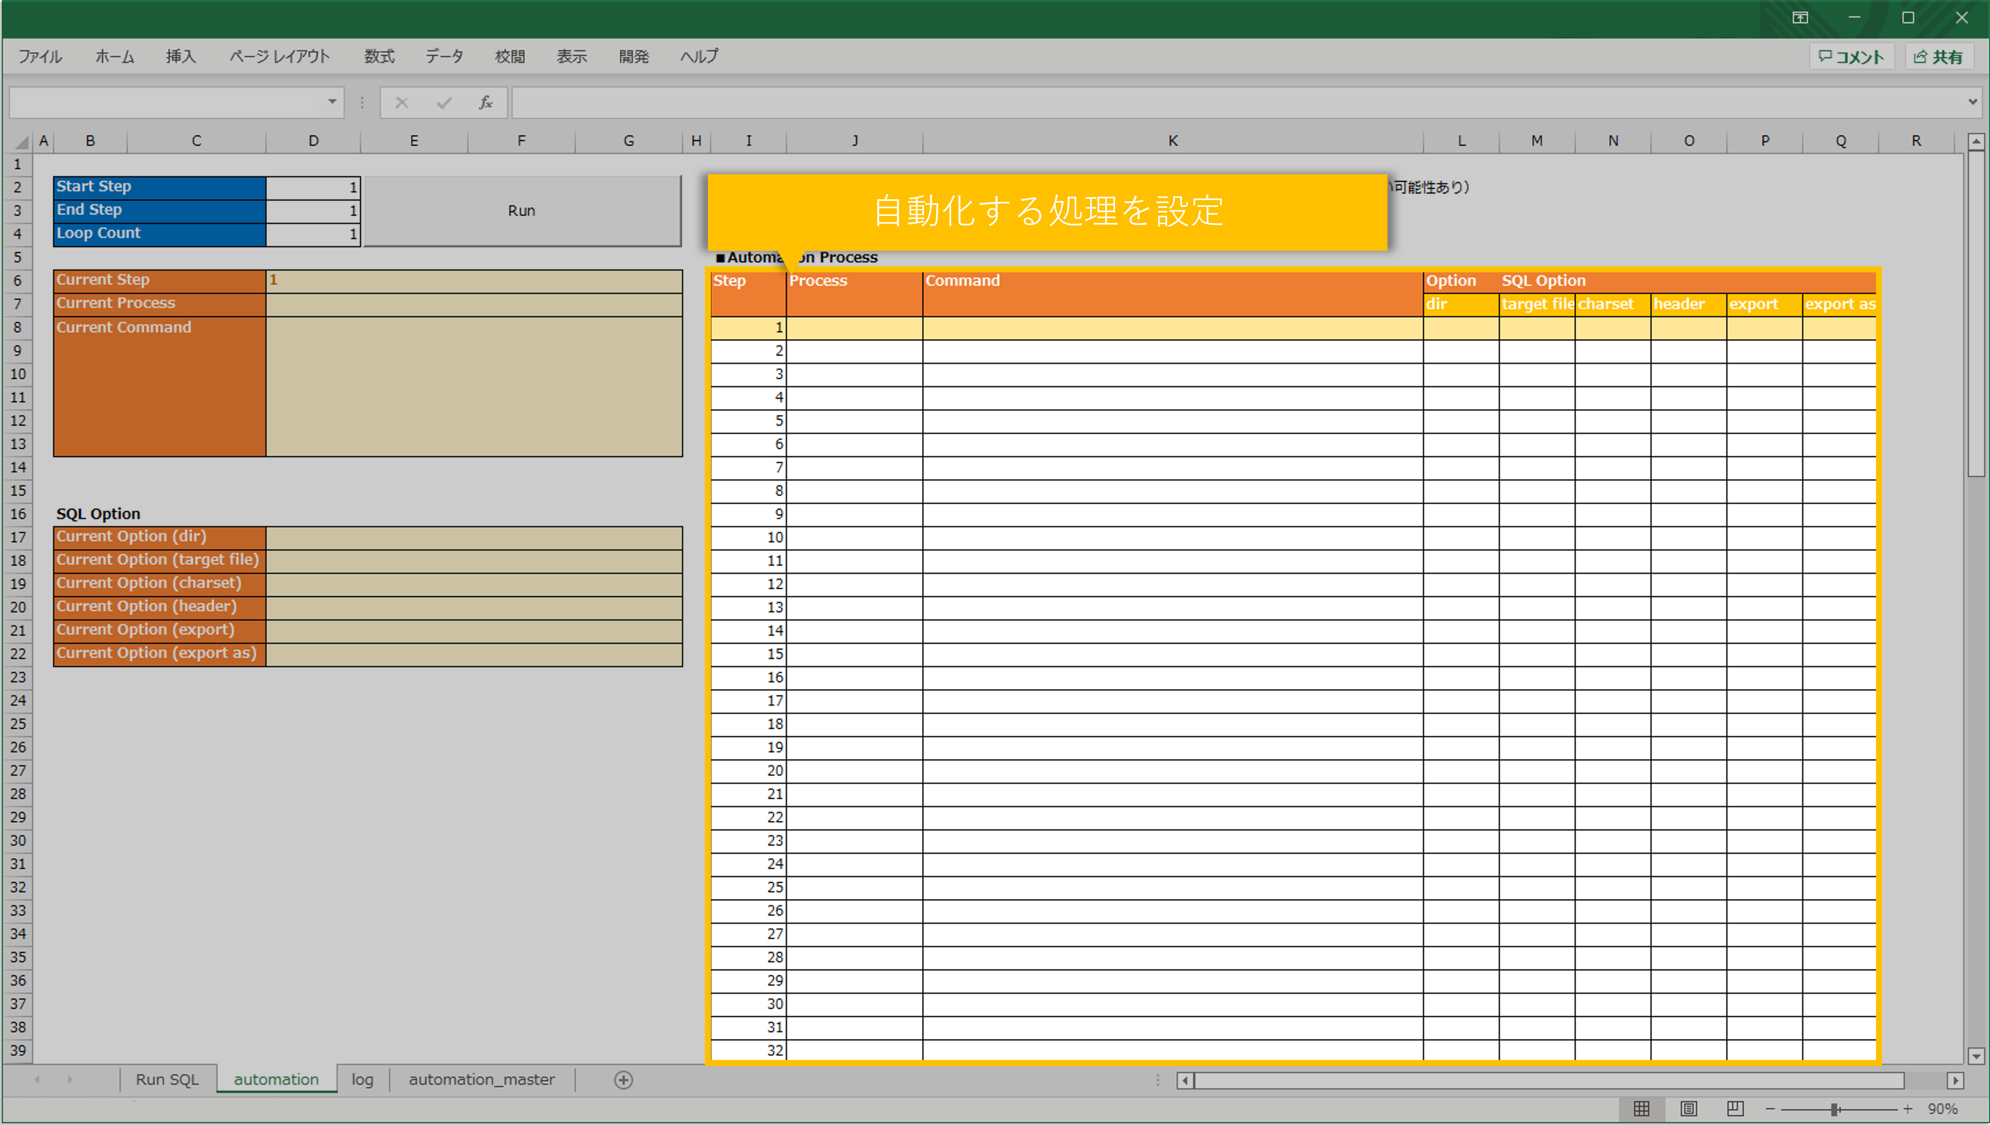Screen dimensions: 1990x1125
Task: Add a new worksheet with plus icon
Action: [x=623, y=1079]
